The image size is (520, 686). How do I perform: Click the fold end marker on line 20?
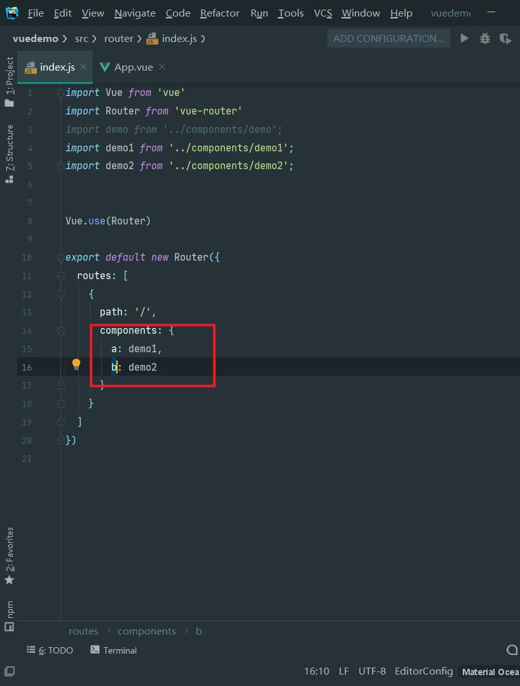click(x=61, y=440)
